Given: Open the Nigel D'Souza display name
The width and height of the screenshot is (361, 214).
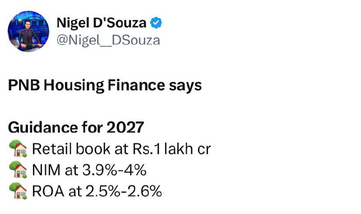Looking at the screenshot, I should [101, 23].
